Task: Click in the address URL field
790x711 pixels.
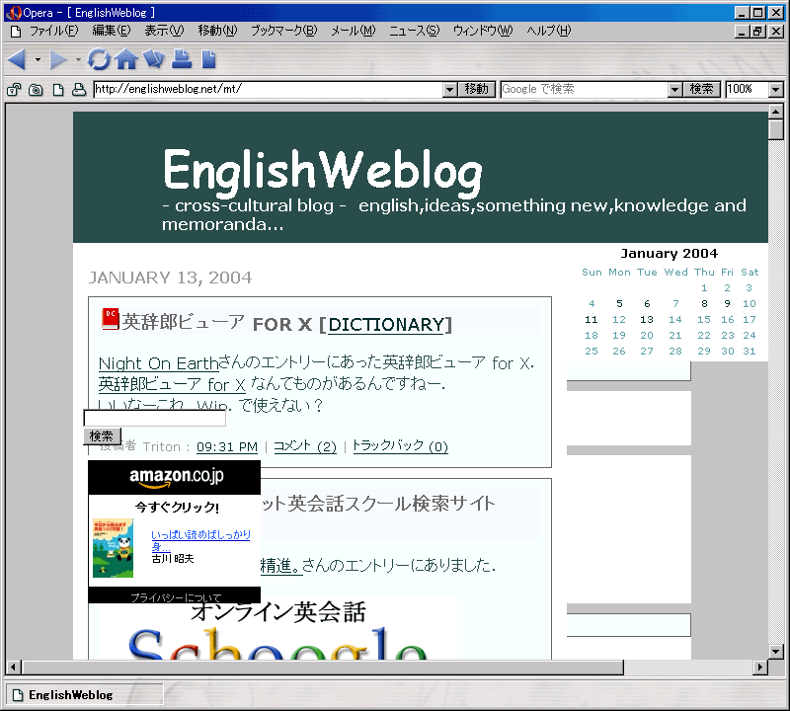Action: (268, 89)
